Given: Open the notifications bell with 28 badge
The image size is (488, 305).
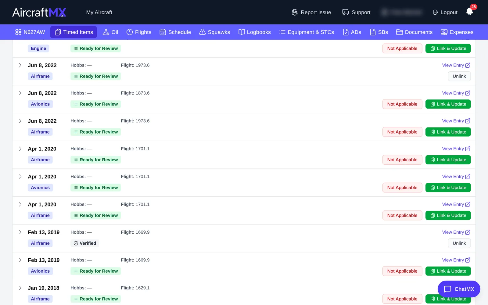Looking at the screenshot, I should 470,12.
